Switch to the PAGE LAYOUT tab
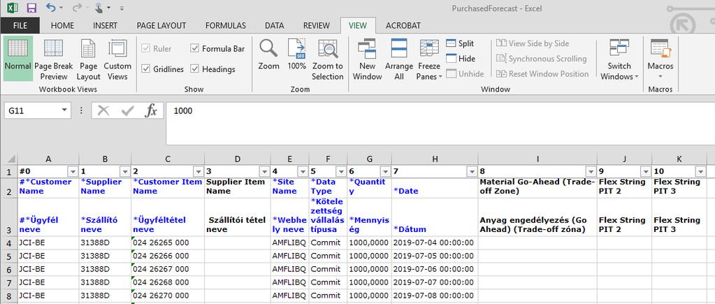 (161, 26)
